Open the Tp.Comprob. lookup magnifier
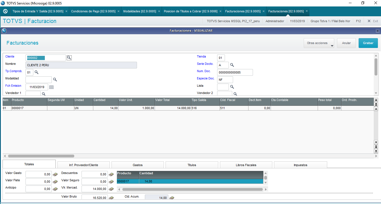 (x=37, y=72)
